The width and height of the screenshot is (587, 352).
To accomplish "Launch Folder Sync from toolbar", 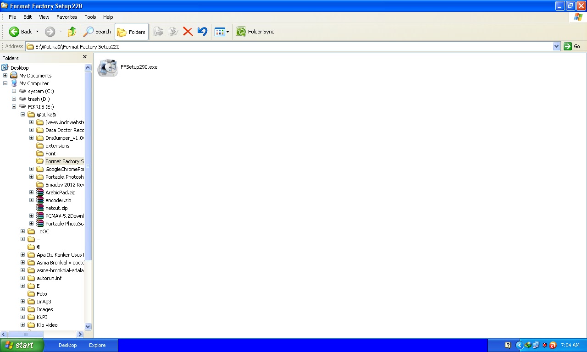I will point(255,32).
